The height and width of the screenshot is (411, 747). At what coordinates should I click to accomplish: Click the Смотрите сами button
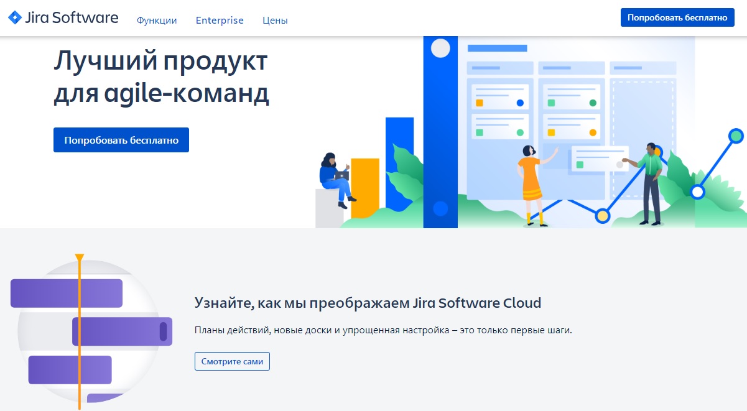tap(232, 361)
